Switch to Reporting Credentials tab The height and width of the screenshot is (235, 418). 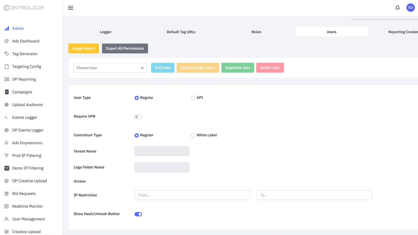tap(403, 32)
